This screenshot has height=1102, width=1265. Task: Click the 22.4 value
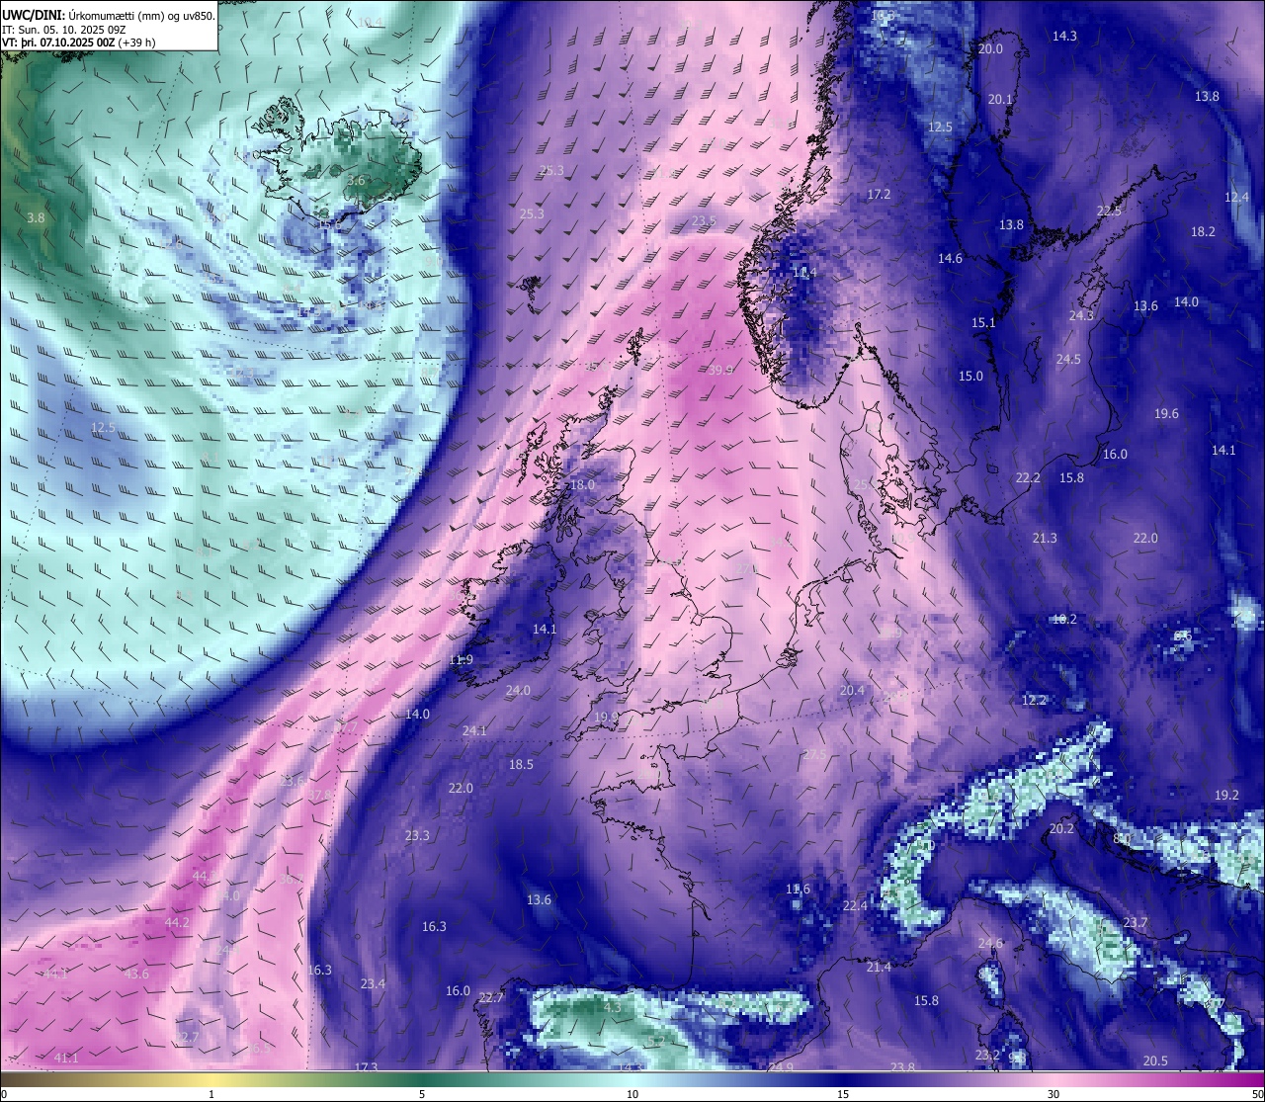point(855,905)
